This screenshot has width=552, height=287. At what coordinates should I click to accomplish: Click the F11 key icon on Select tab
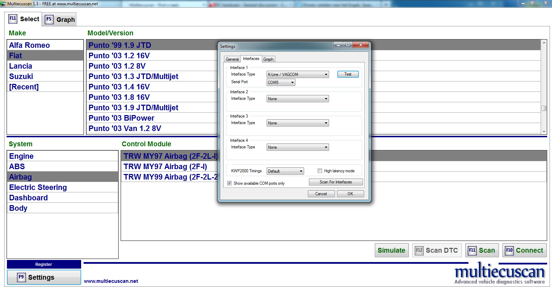13,19
